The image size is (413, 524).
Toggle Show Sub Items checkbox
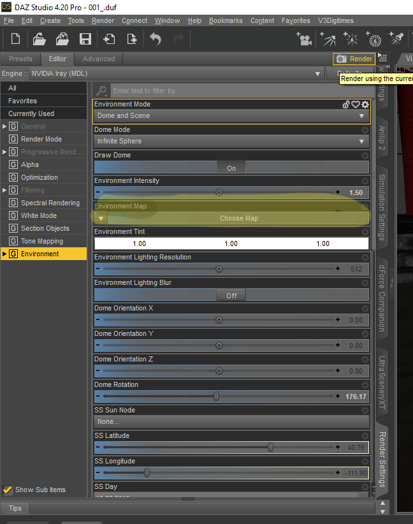(8, 490)
